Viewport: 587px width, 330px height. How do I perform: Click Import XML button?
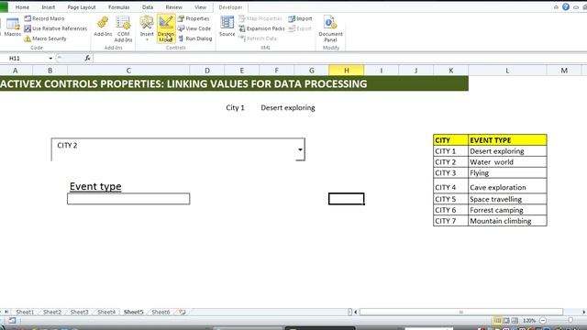tap(300, 18)
